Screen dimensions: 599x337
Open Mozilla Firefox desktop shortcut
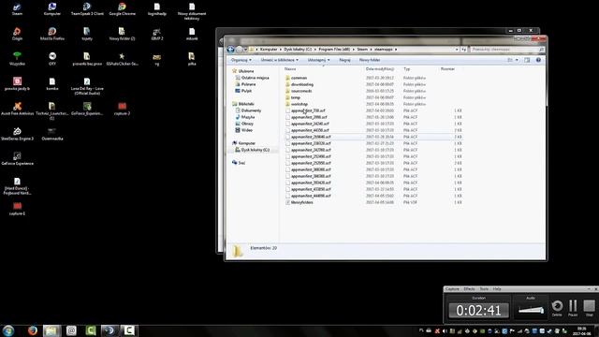(x=52, y=34)
